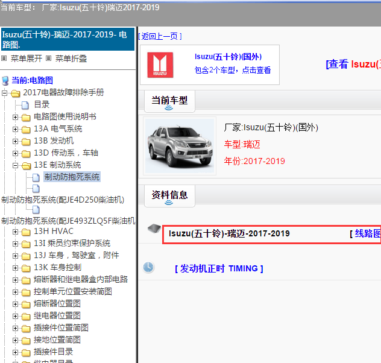Open the 目录 tree entry
Viewport: 381px width, 363px height.
tap(42, 105)
